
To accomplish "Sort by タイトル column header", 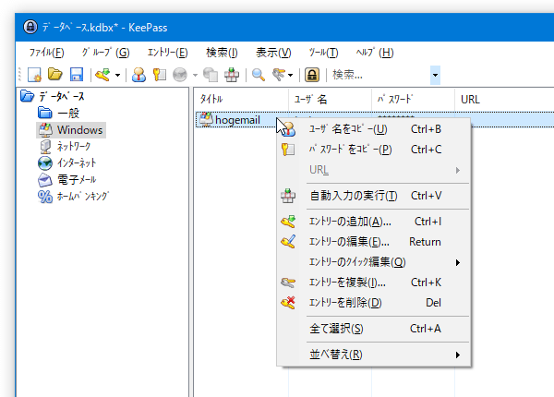I will click(x=241, y=100).
